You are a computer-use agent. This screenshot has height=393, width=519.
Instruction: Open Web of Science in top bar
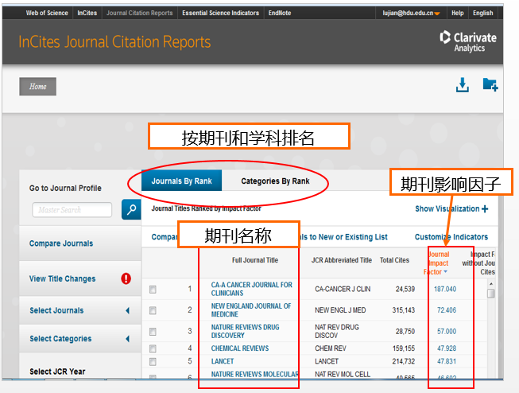point(47,13)
